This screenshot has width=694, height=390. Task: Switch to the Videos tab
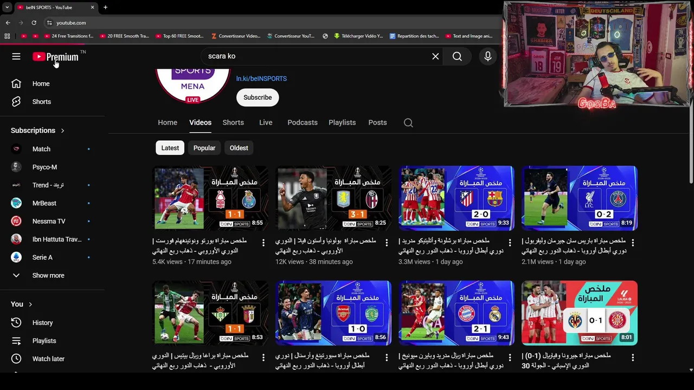[200, 123]
